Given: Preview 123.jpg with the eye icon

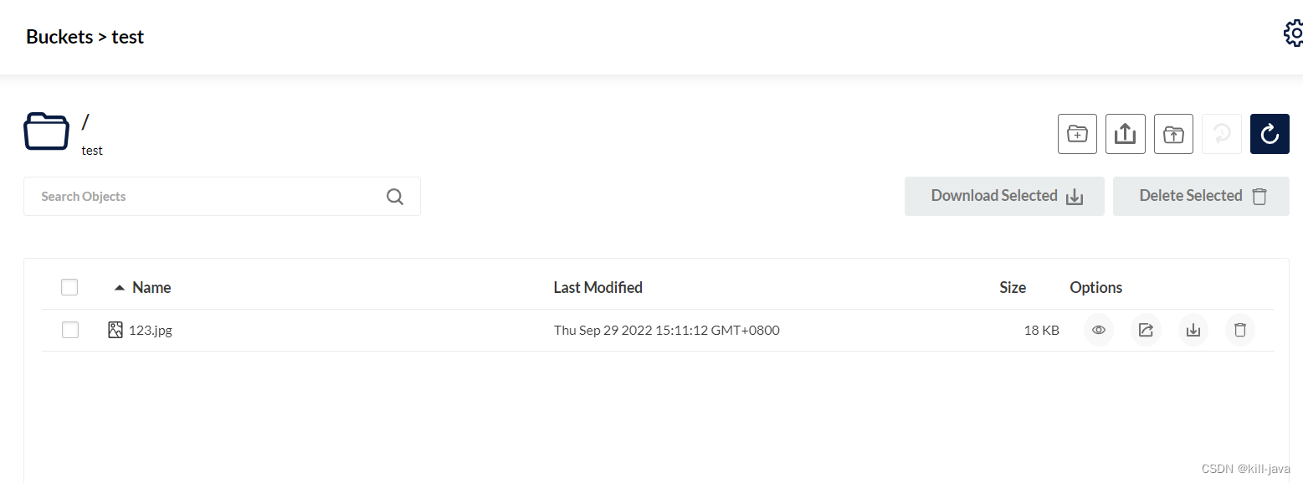Looking at the screenshot, I should [x=1099, y=330].
